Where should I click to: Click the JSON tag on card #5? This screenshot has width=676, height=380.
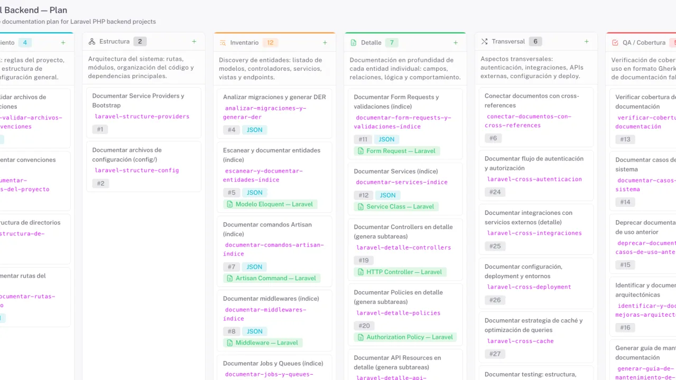coord(255,193)
